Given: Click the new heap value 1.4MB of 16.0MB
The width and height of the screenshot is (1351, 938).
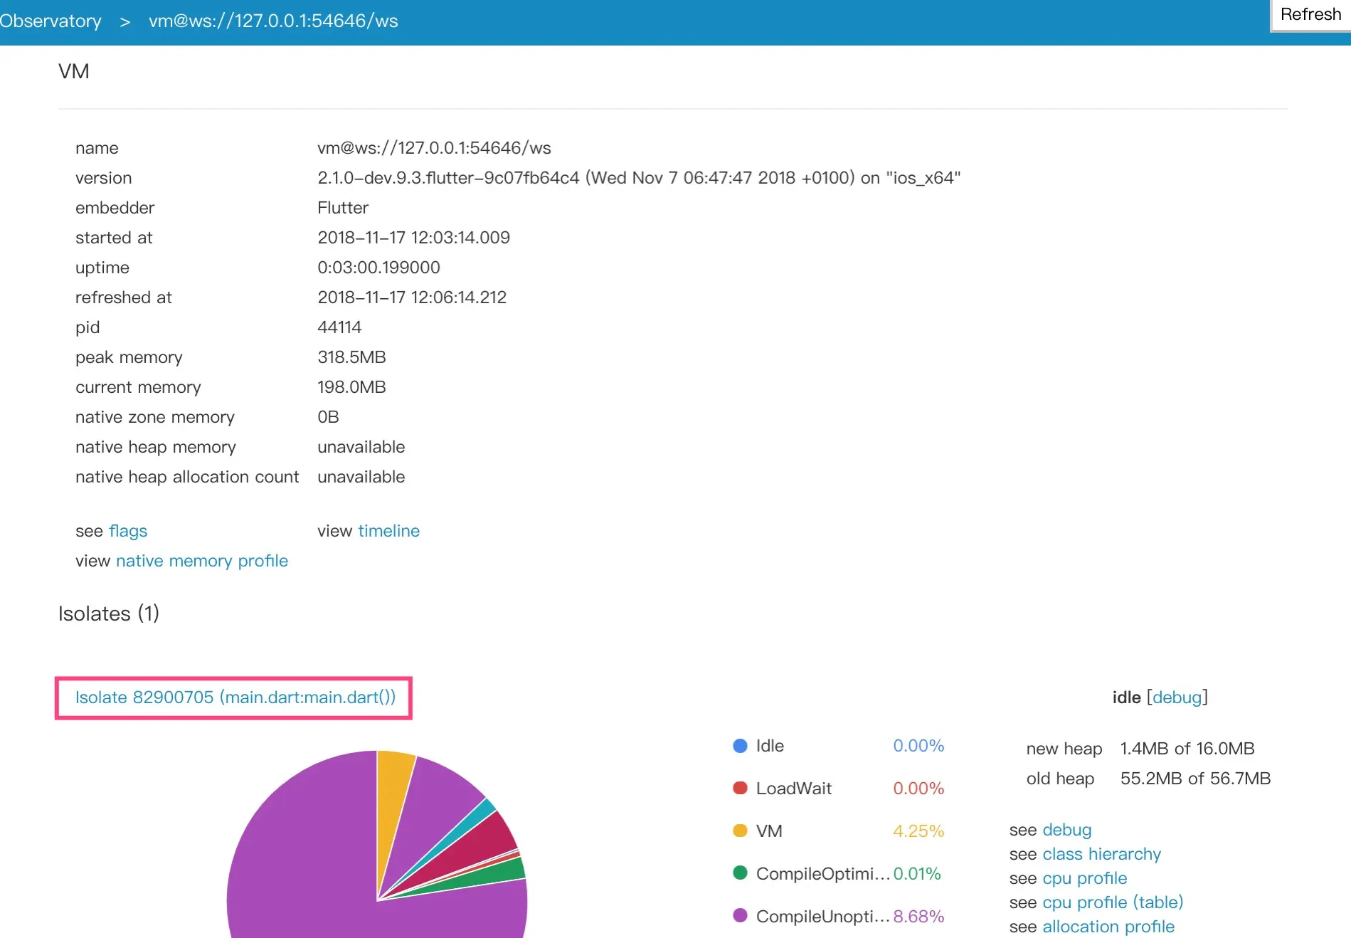Looking at the screenshot, I should (1187, 749).
